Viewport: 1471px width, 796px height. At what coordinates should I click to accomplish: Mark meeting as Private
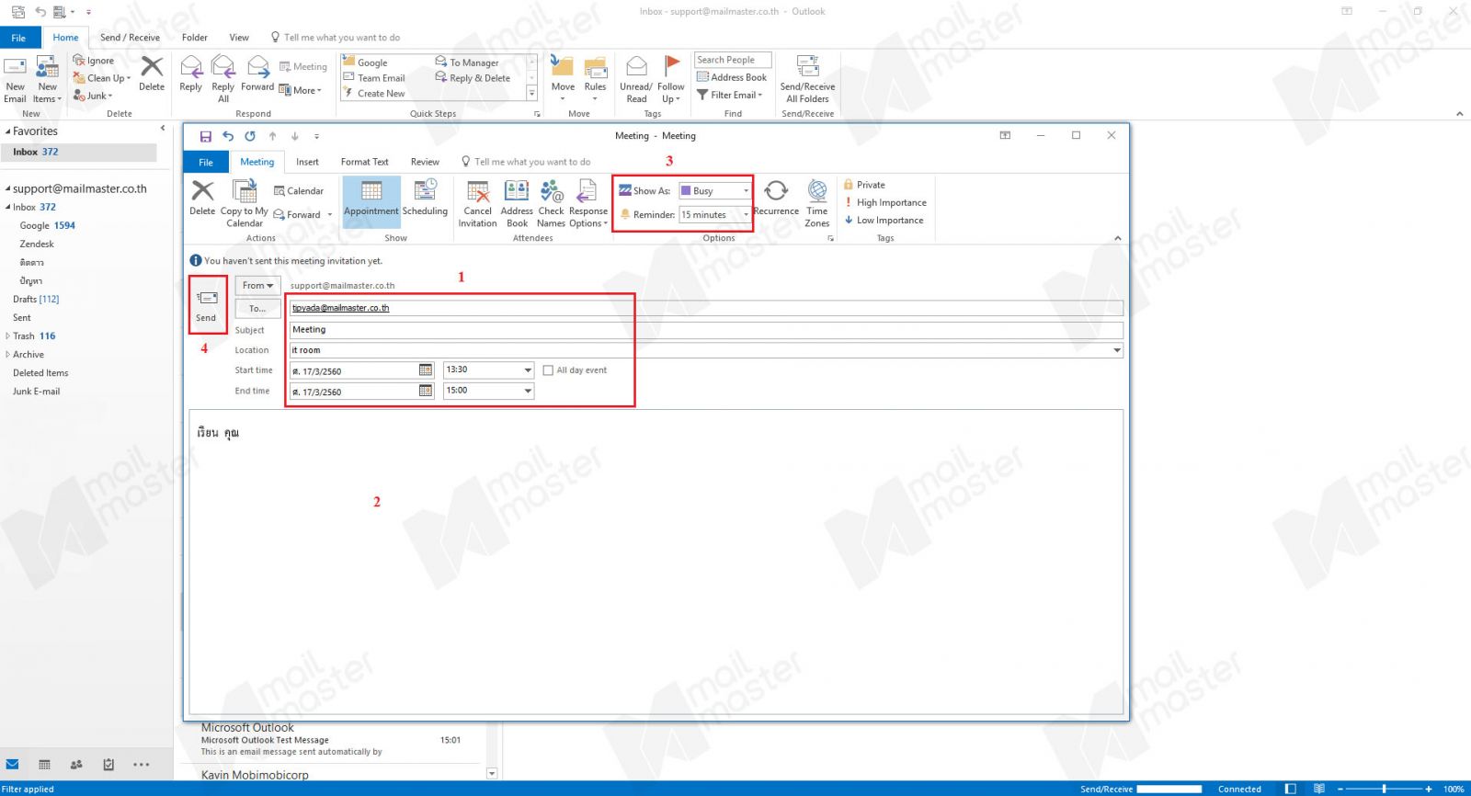click(864, 185)
